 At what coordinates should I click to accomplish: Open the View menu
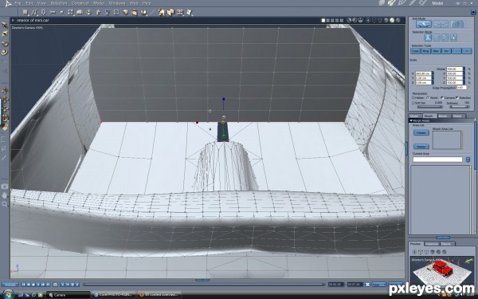click(41, 3)
